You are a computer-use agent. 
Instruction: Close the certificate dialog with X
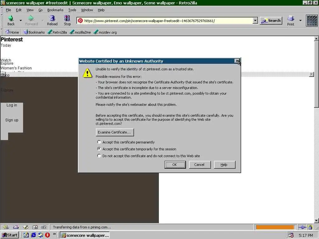click(x=237, y=61)
